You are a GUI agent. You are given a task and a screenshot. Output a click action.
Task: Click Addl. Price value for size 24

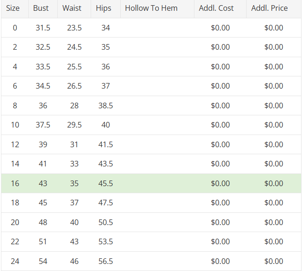pos(273,261)
